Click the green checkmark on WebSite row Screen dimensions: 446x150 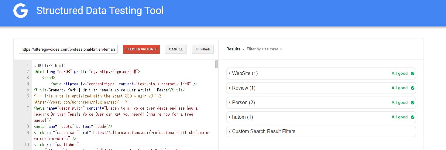[x=412, y=73]
